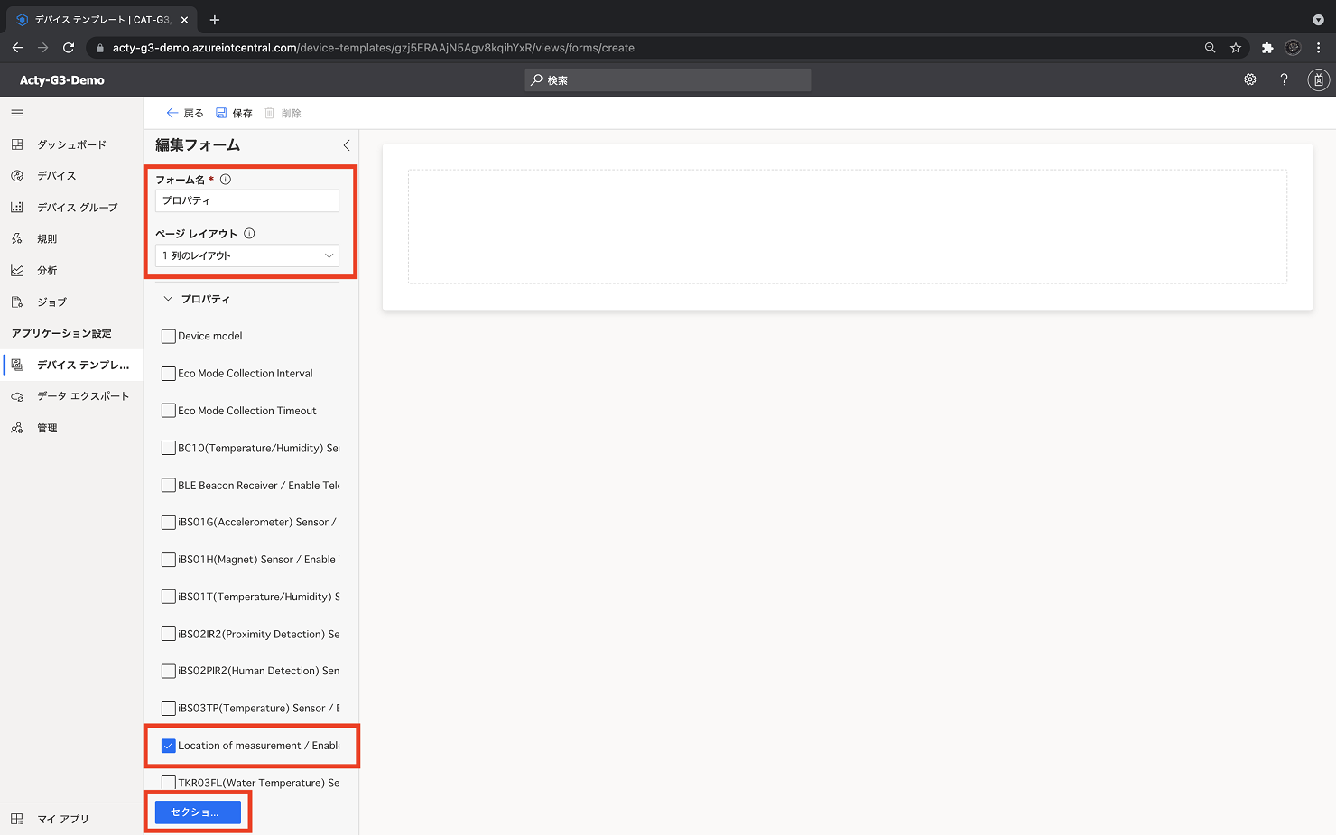Check BLE Beacon Receiver checkbox
This screenshot has height=835, width=1336.
pyautogui.click(x=169, y=486)
